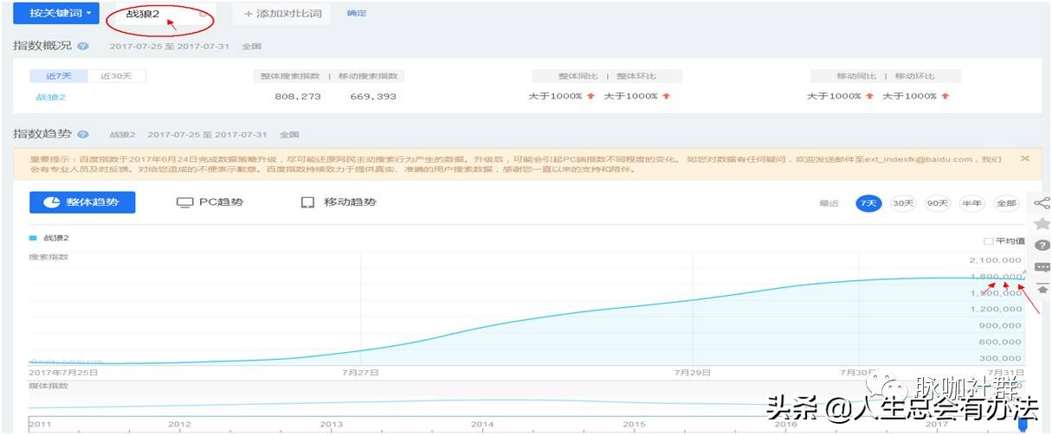Enable the 平均值 checkbox
This screenshot has width=1052, height=435.
988,241
